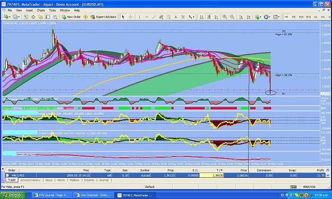Open the Help menu
The image size is (332, 199).
[77, 11]
